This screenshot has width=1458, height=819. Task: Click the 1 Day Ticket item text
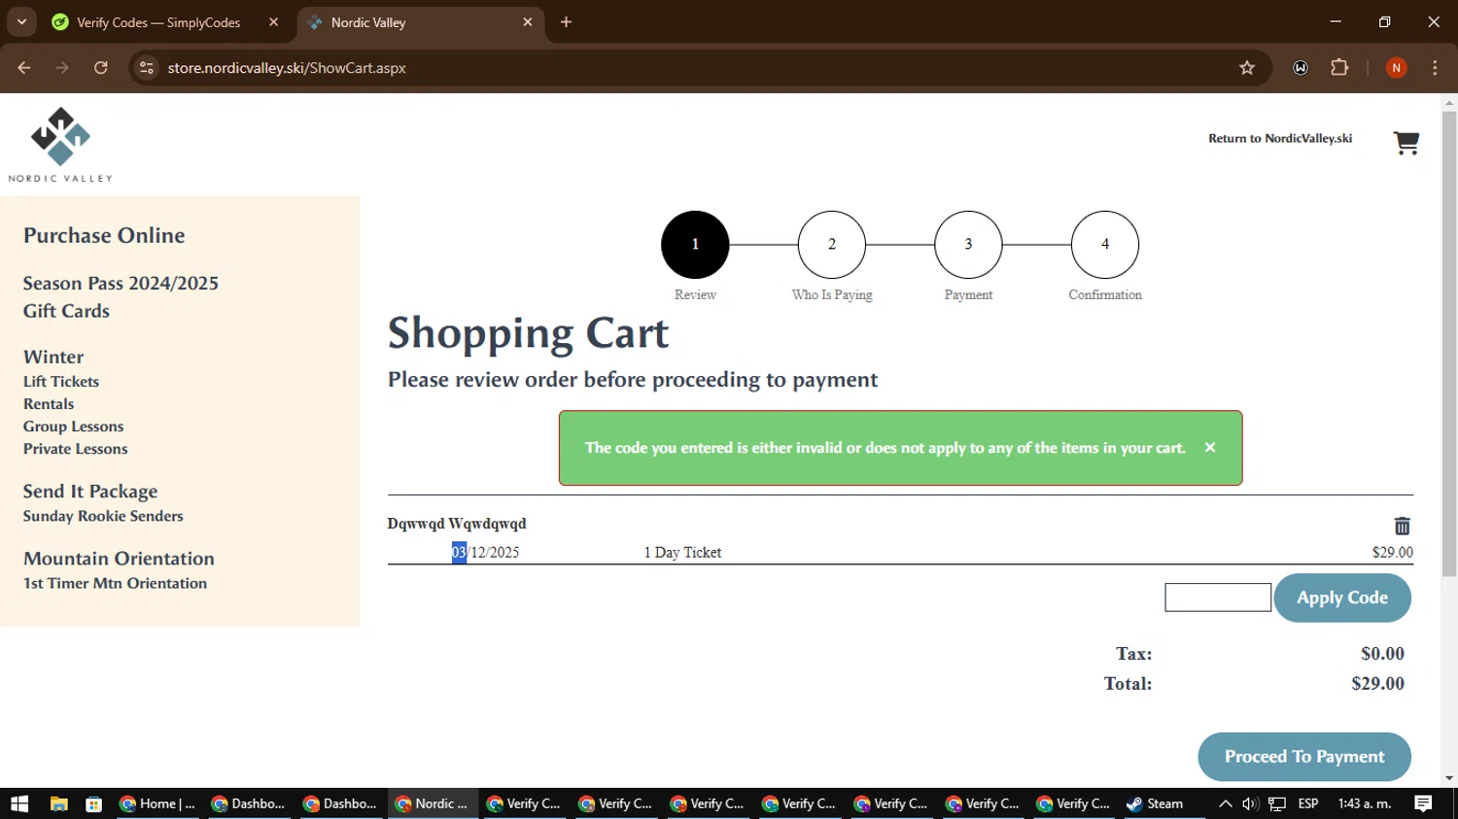pos(682,553)
